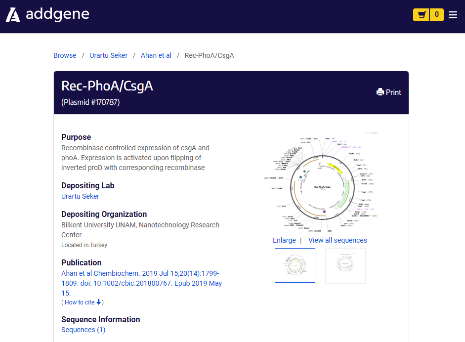This screenshot has width=465, height=342.
Task: Open depositing lab Urartu Seker link
Action: point(80,196)
